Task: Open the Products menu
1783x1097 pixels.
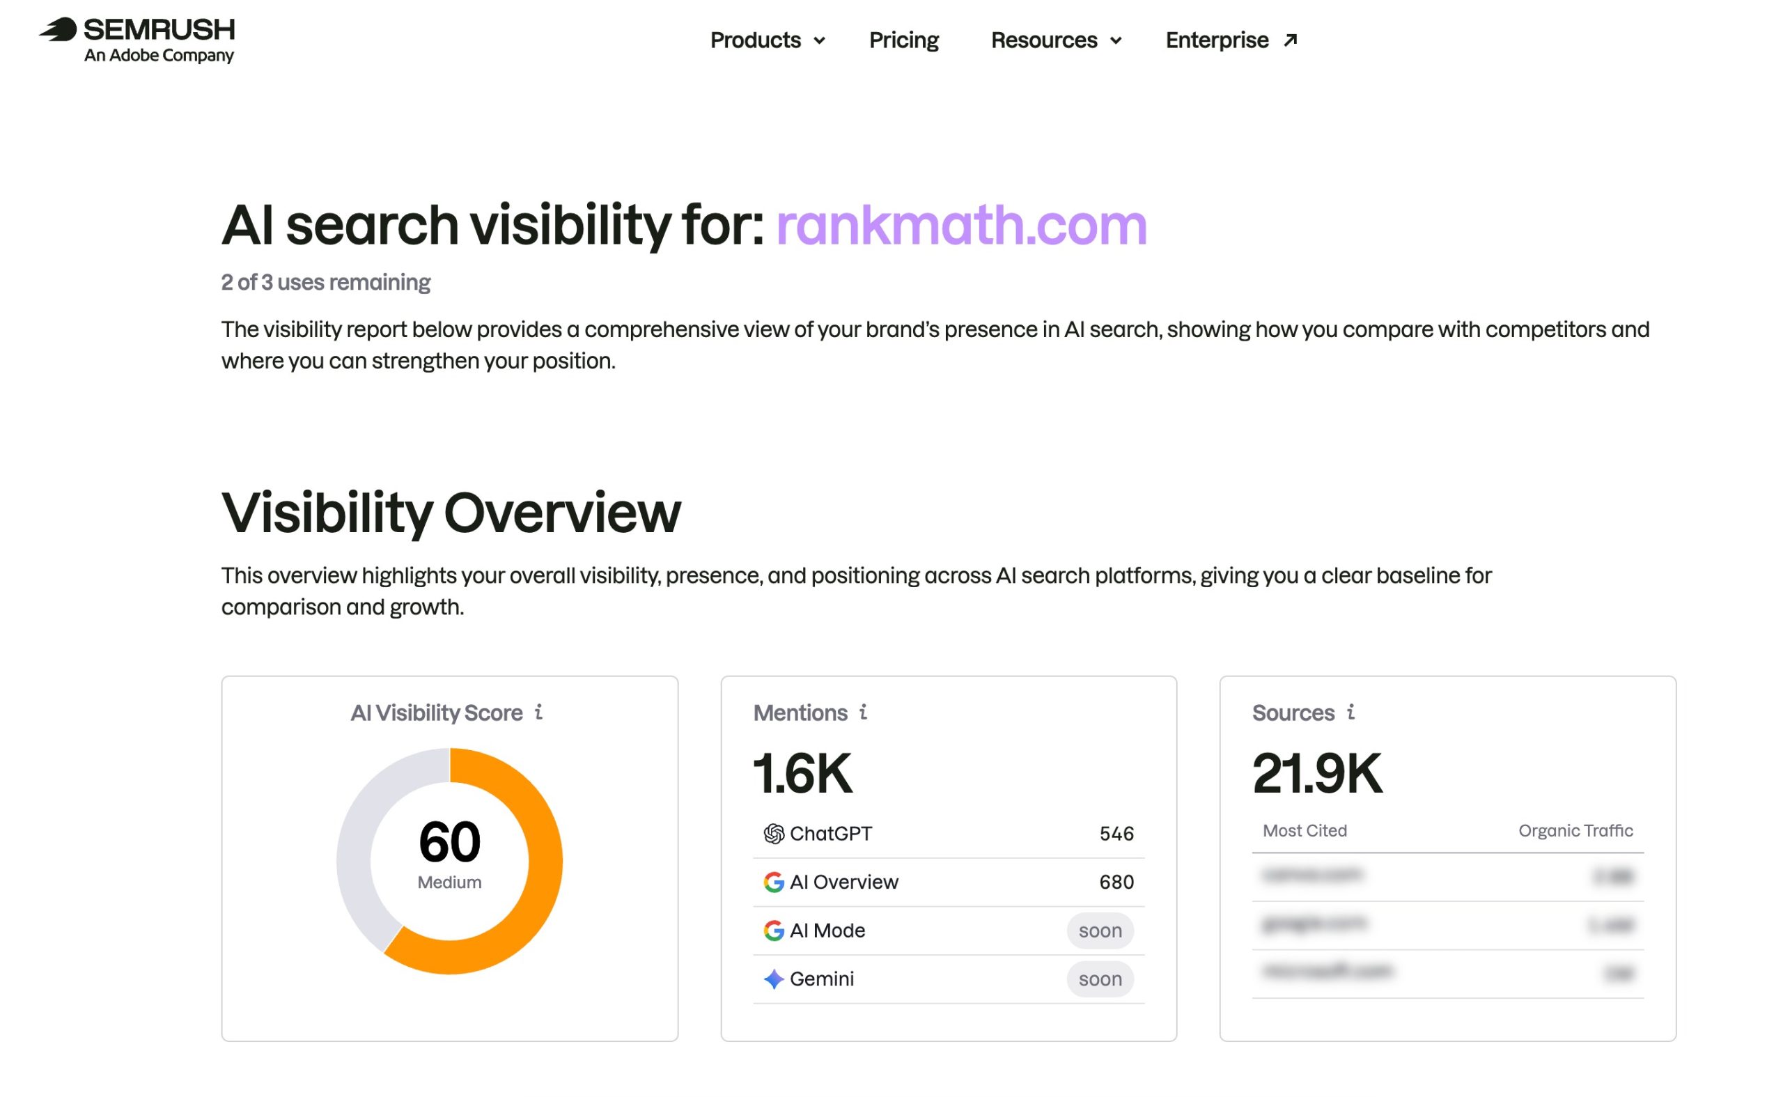Action: [x=767, y=40]
